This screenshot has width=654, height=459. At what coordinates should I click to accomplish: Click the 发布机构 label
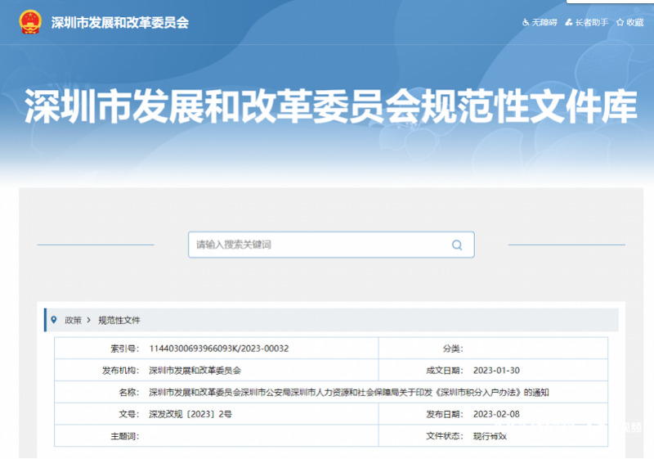(x=120, y=371)
